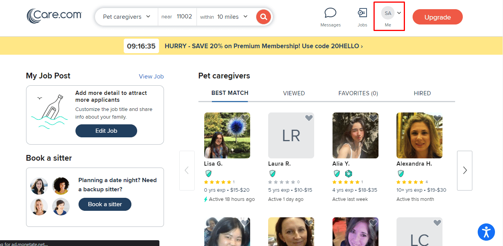
Task: Click the SAVE 20% Premium Membership promo link
Action: click(264, 46)
